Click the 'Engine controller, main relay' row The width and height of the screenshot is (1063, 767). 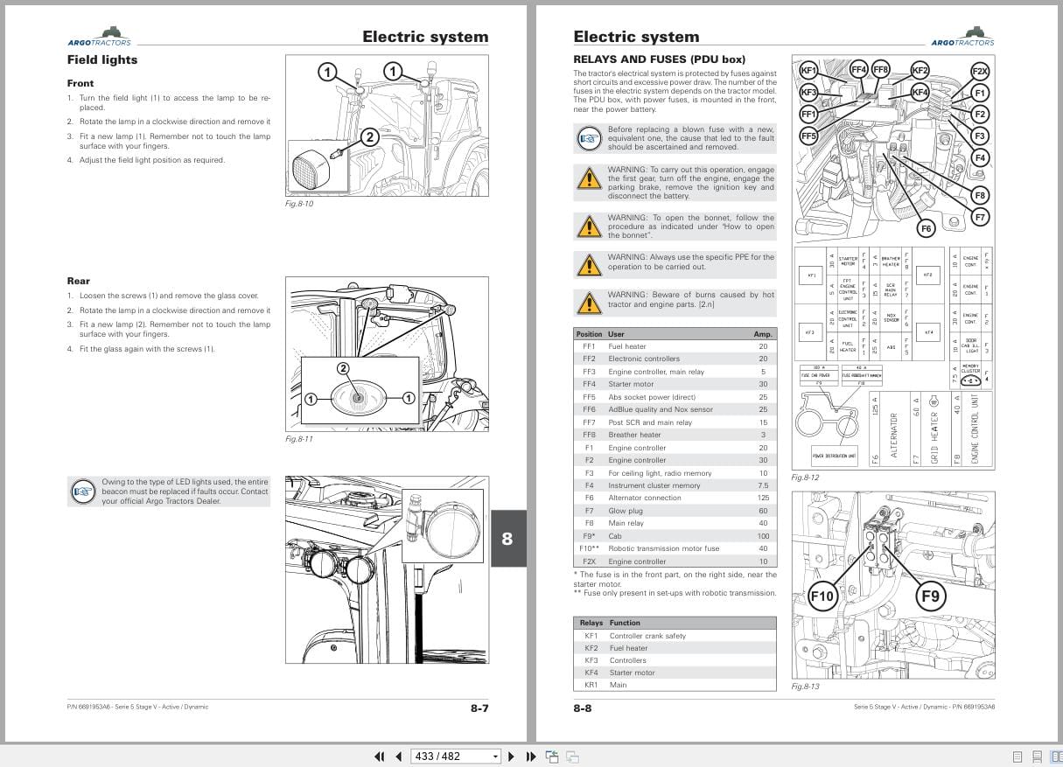tap(675, 372)
